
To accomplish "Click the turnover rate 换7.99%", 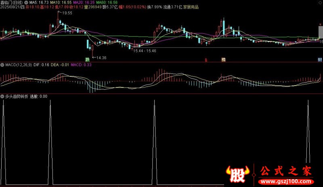I will pos(155,7).
